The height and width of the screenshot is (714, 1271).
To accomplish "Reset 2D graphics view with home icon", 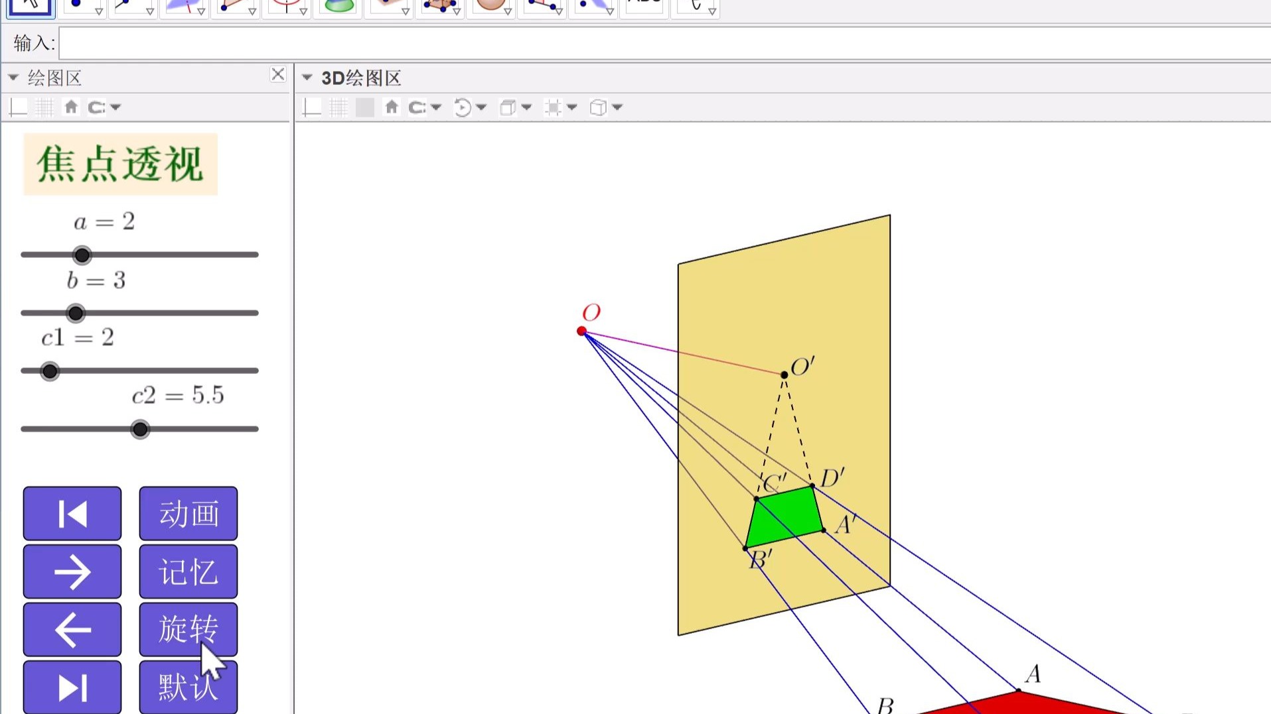I will click(x=71, y=107).
